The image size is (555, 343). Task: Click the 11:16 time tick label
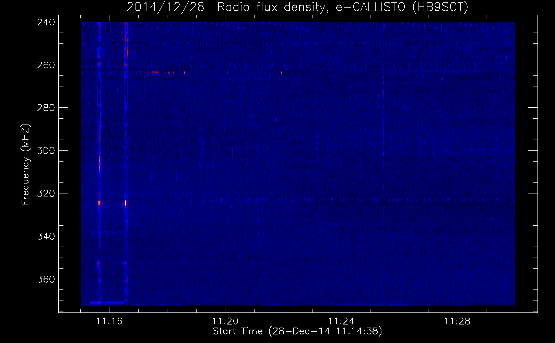(x=109, y=321)
